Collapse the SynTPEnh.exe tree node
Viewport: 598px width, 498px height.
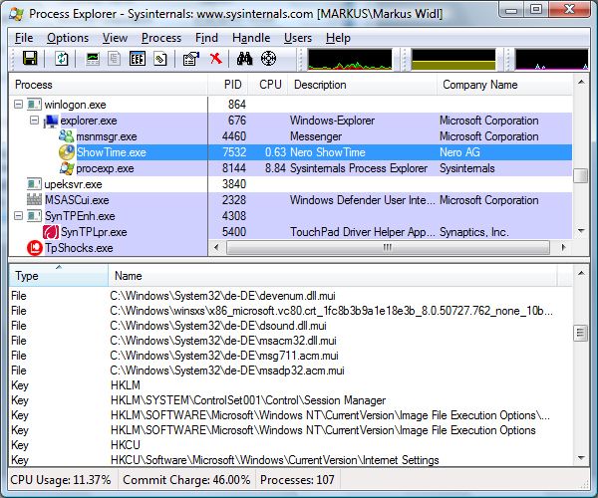pos(18,216)
